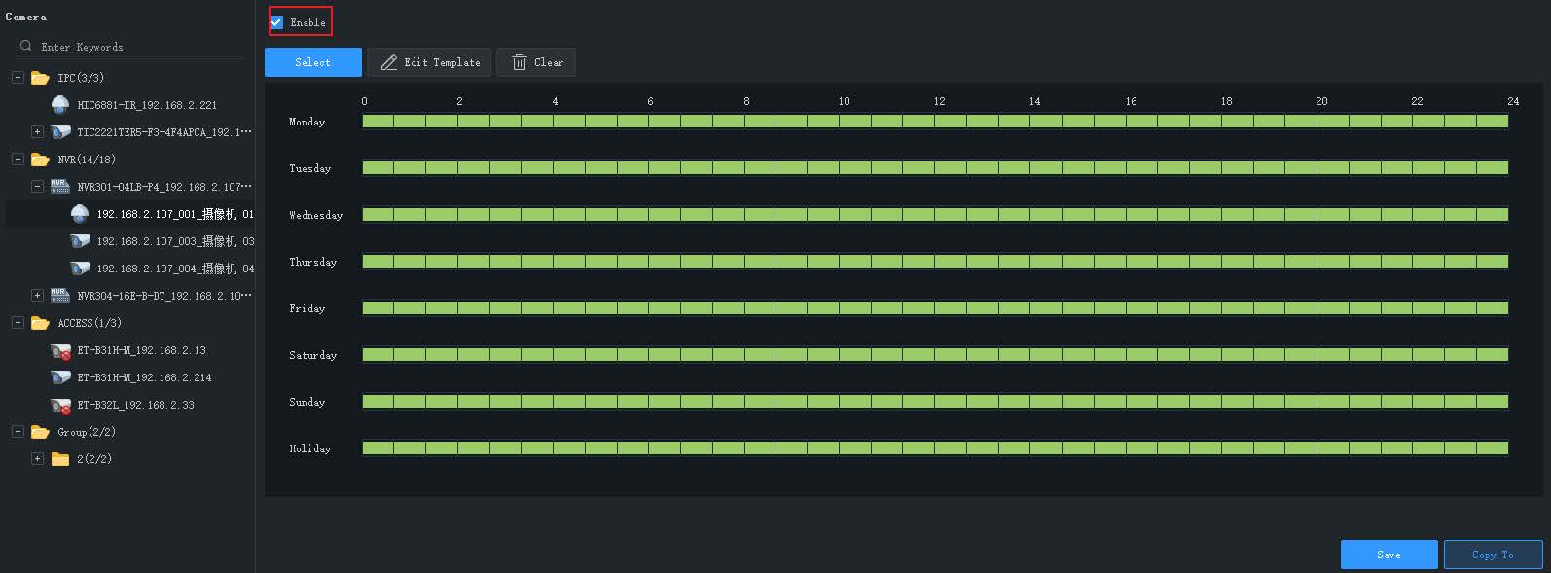Select device ET-B32L_192.168.2.33

click(135, 405)
